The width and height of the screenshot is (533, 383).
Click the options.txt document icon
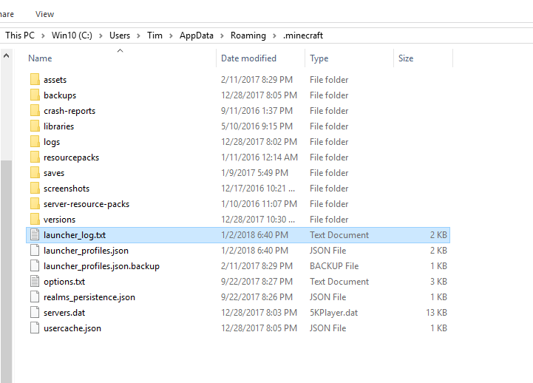pyautogui.click(x=34, y=282)
